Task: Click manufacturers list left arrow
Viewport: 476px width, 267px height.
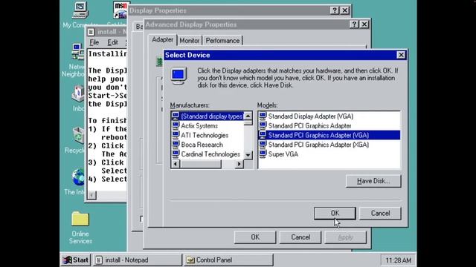Action: tap(176, 164)
